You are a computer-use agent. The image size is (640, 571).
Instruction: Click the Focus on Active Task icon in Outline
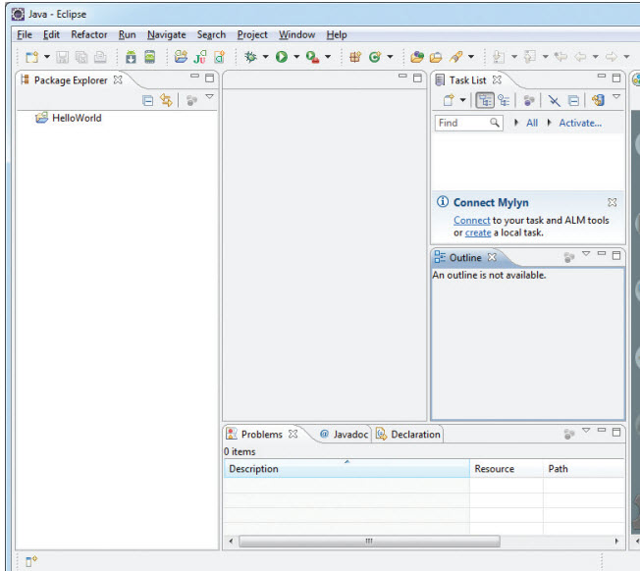tap(568, 257)
